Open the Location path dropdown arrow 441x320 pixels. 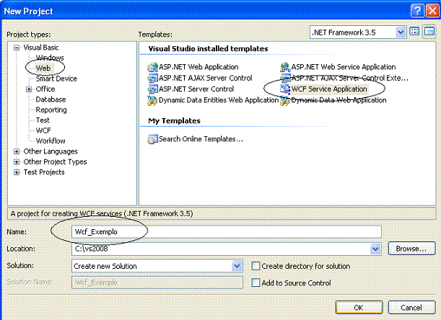click(375, 249)
